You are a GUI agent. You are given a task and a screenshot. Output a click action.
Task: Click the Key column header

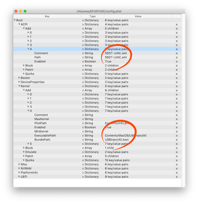[x=47, y=16]
